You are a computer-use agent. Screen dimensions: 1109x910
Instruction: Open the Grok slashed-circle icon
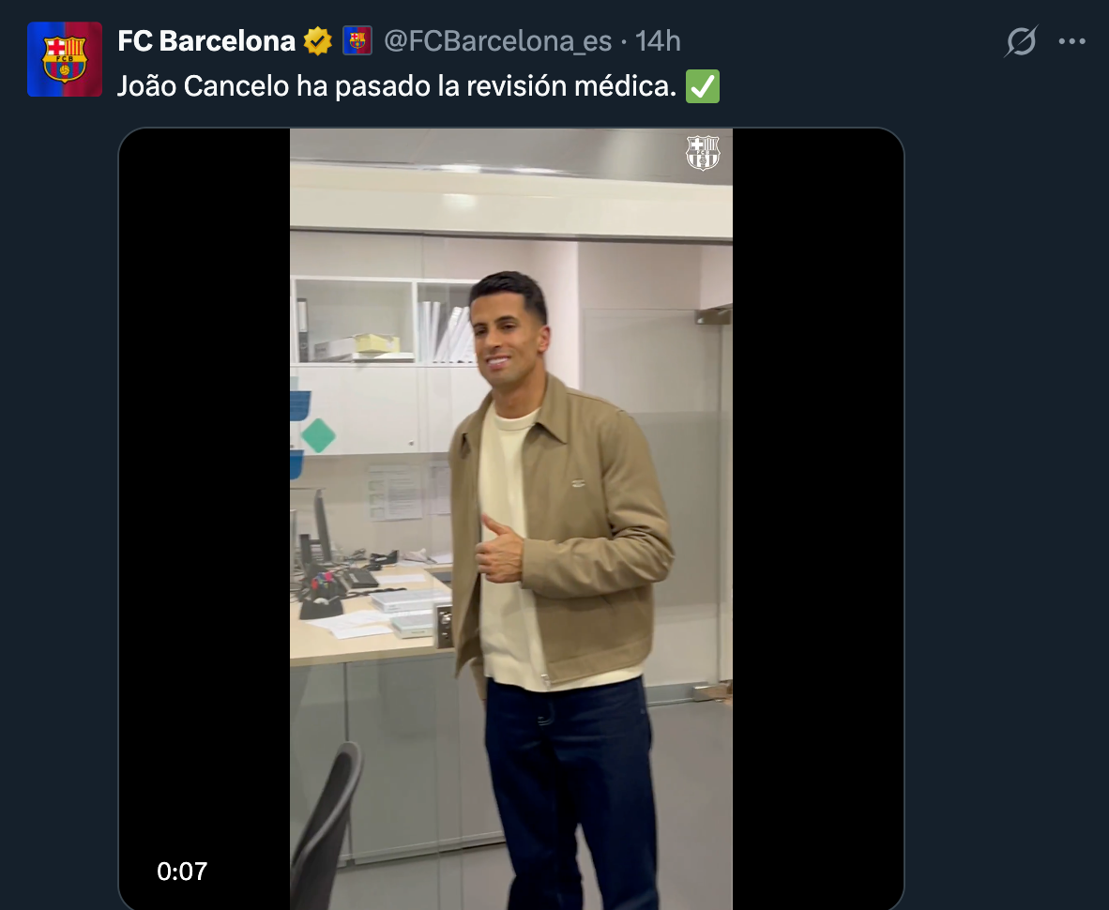point(1021,42)
